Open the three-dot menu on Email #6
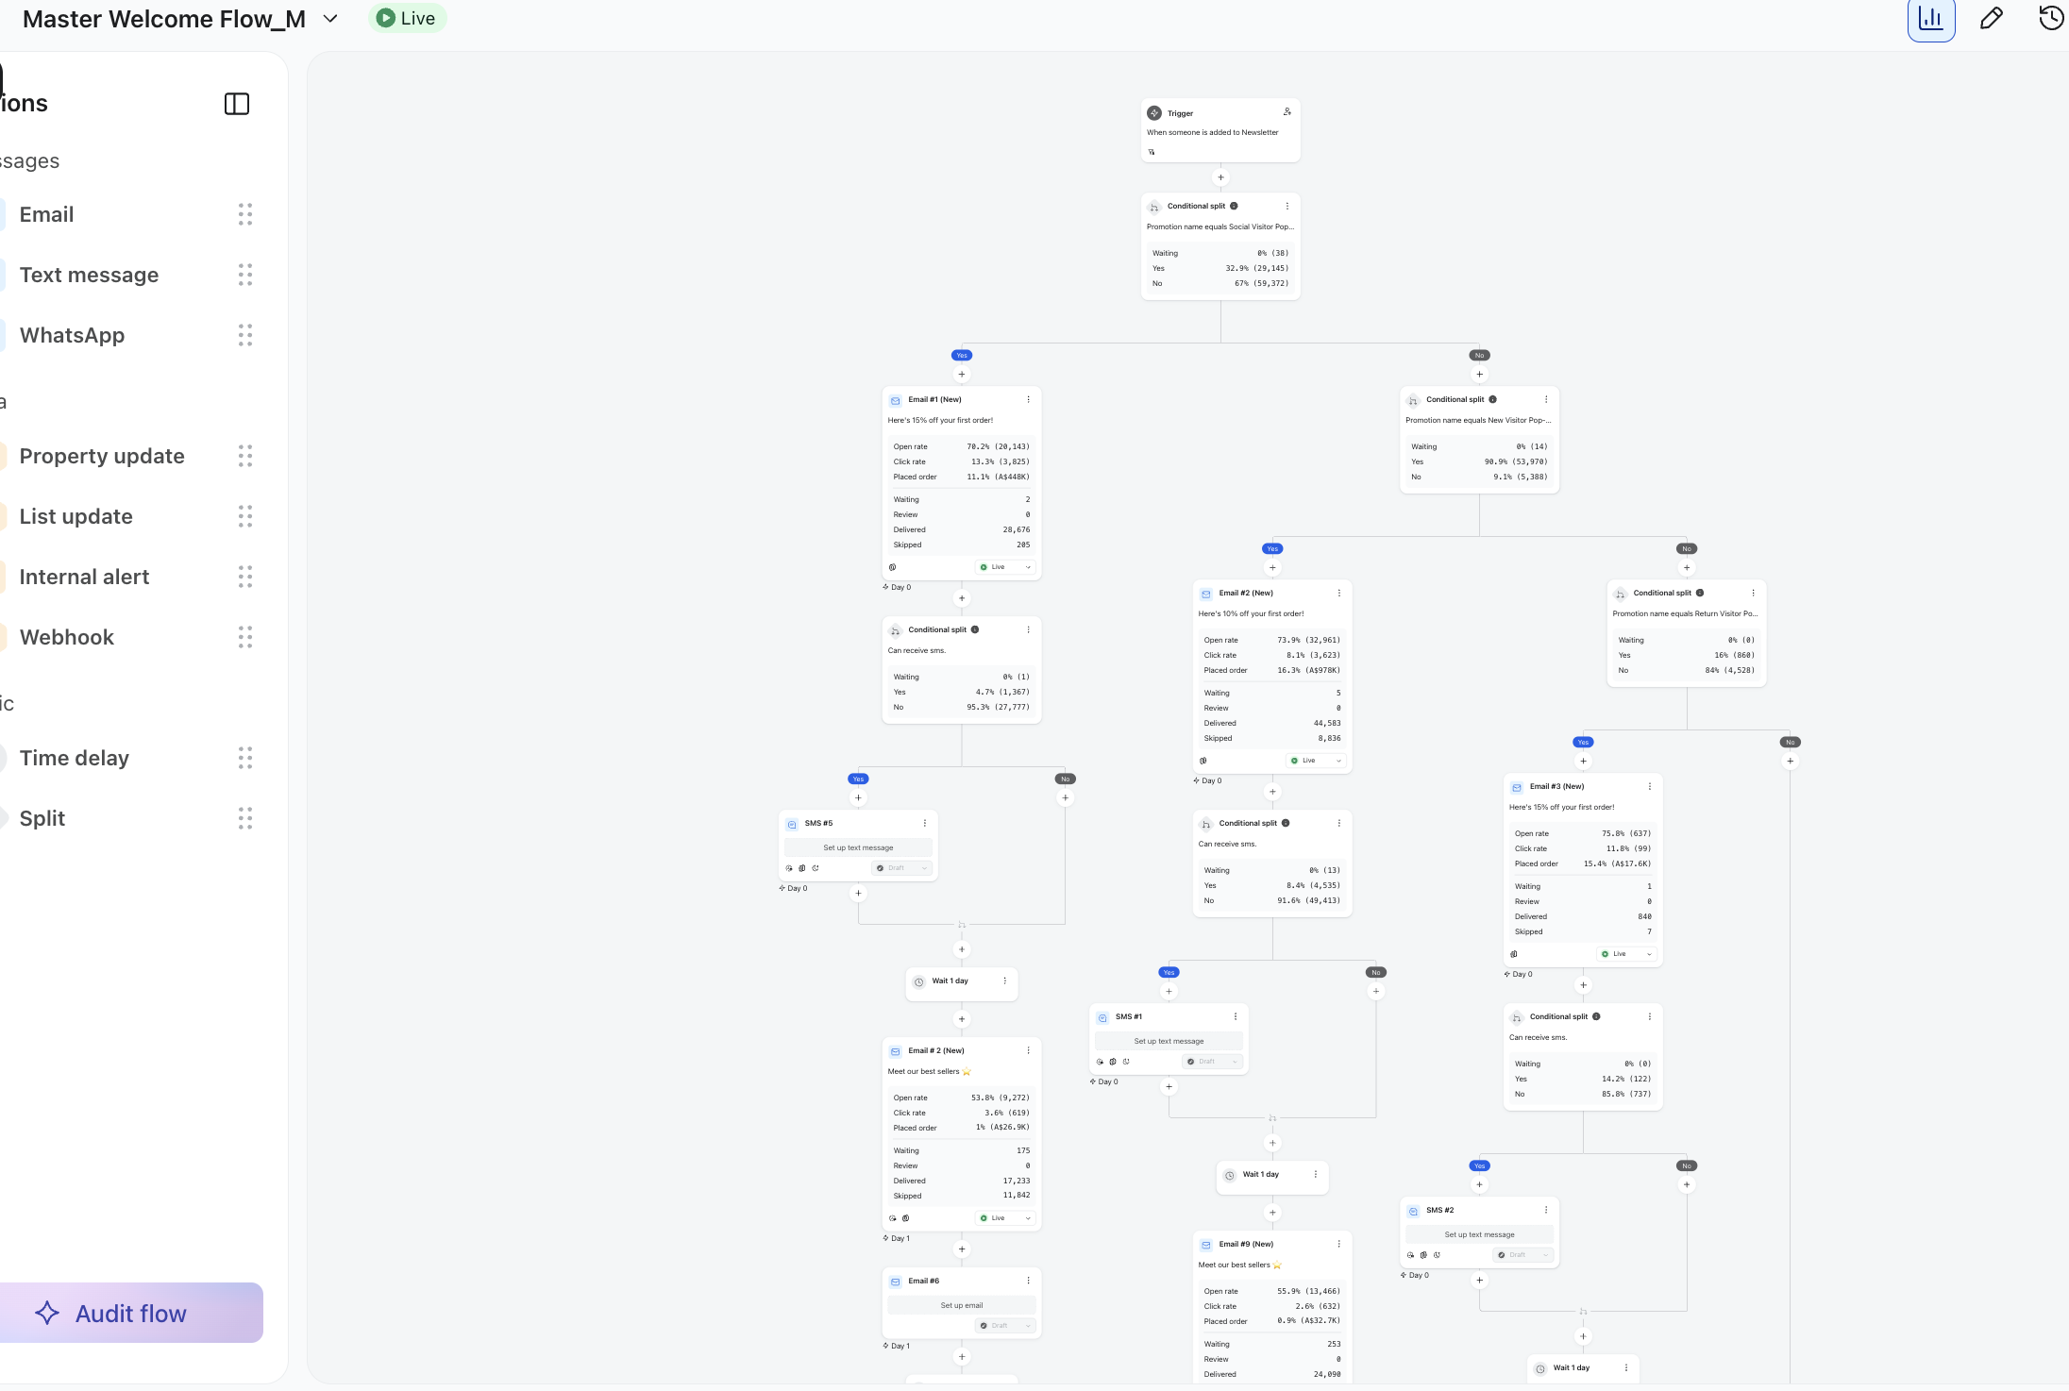Image resolution: width=2069 pixels, height=1391 pixels. (x=1028, y=1281)
